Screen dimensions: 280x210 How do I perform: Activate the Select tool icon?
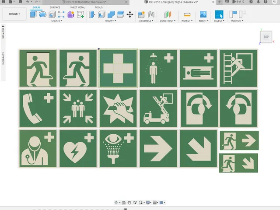219,14
